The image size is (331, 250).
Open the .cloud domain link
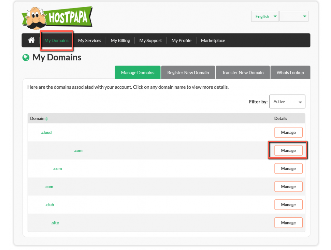tap(46, 132)
